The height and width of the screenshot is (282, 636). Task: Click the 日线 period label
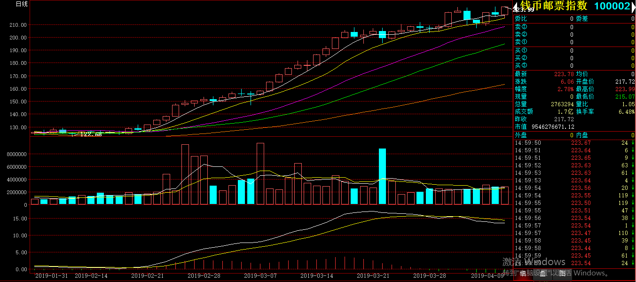(x=22, y=4)
